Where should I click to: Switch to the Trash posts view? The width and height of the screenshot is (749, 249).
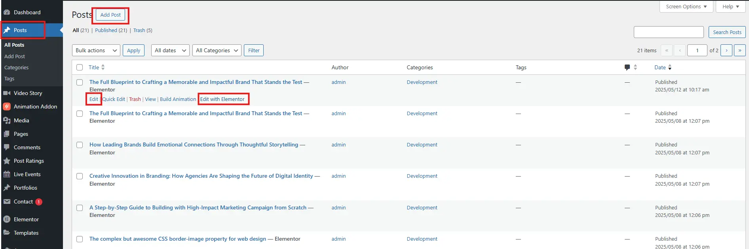click(139, 30)
